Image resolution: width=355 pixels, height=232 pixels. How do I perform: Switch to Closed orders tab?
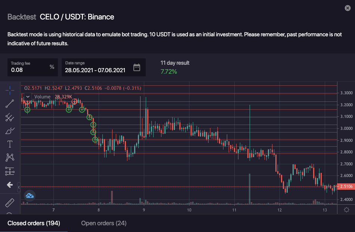point(34,223)
